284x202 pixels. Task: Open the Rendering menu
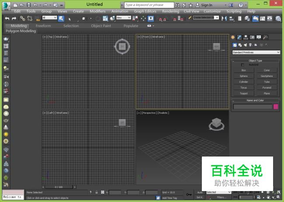coord(170,11)
